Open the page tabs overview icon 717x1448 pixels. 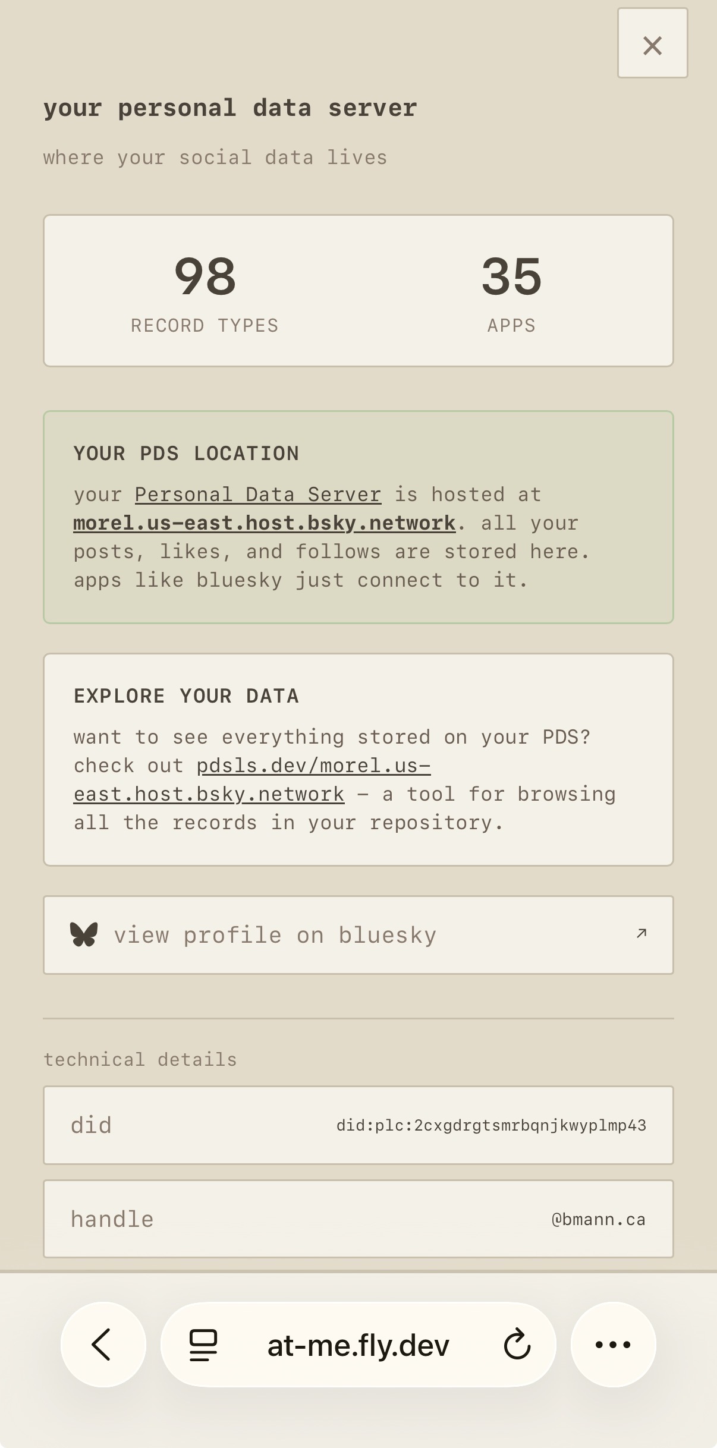203,1345
